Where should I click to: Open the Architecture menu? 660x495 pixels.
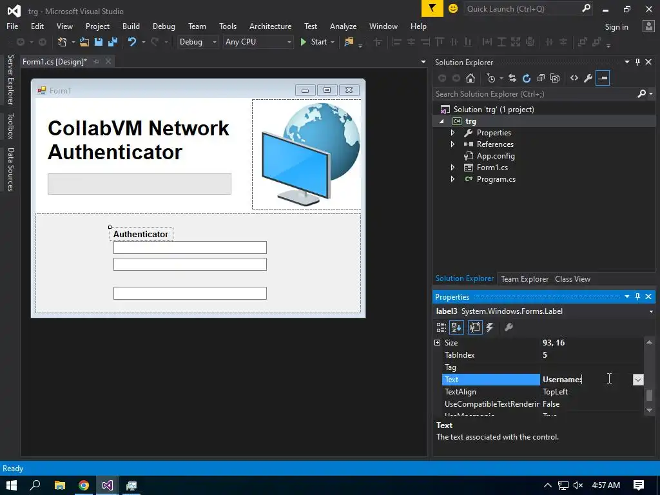click(x=270, y=26)
